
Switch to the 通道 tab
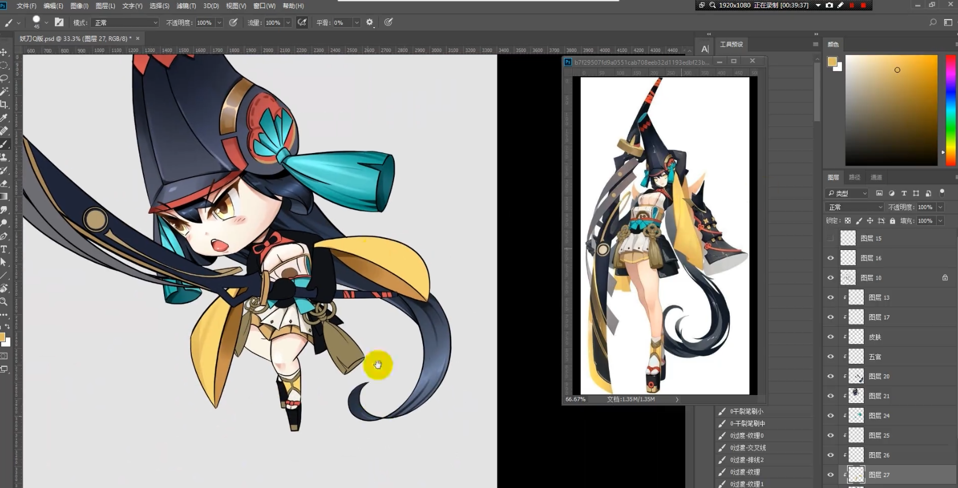[x=877, y=177]
